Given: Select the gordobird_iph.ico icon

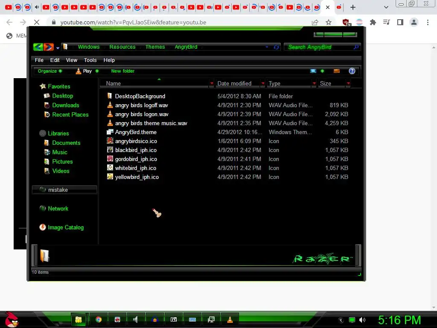Looking at the screenshot, I should [x=110, y=159].
